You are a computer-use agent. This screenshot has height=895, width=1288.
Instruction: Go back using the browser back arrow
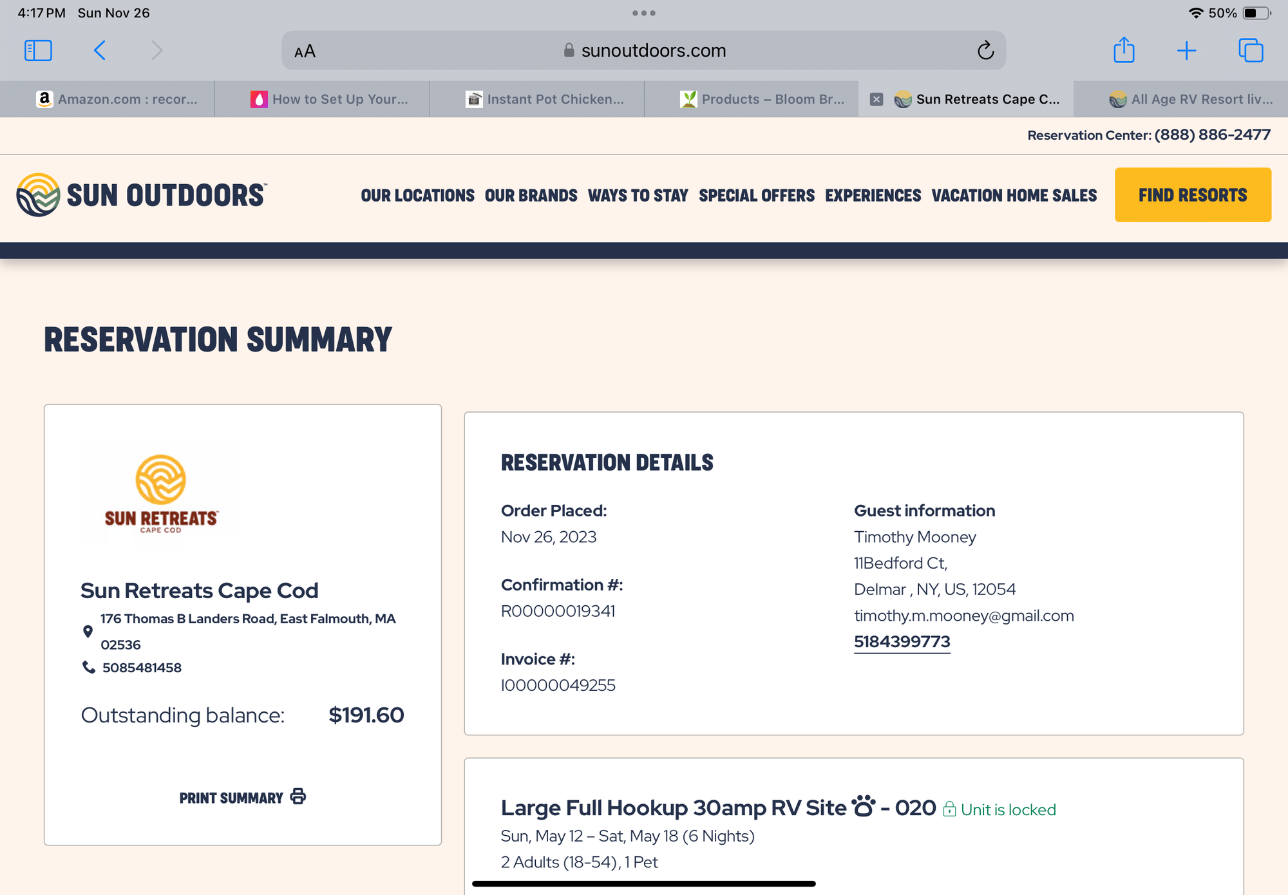pyautogui.click(x=100, y=50)
